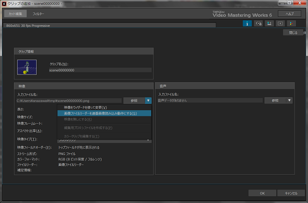This screenshot has height=203, width=308.
Task: Click the video 参照 browse button
Action: coord(133,101)
